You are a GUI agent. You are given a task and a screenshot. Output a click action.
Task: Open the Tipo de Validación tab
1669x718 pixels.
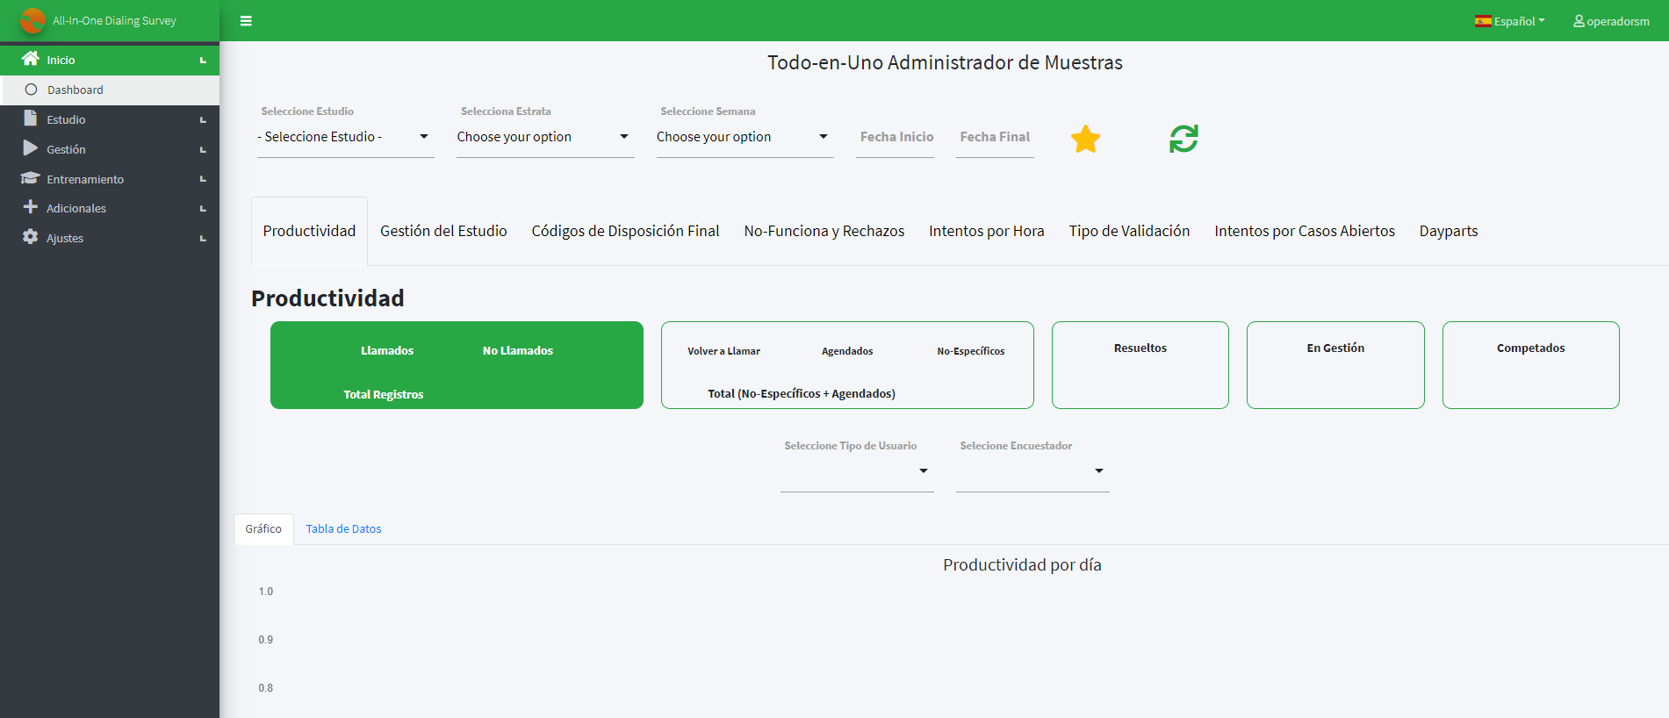point(1129,231)
